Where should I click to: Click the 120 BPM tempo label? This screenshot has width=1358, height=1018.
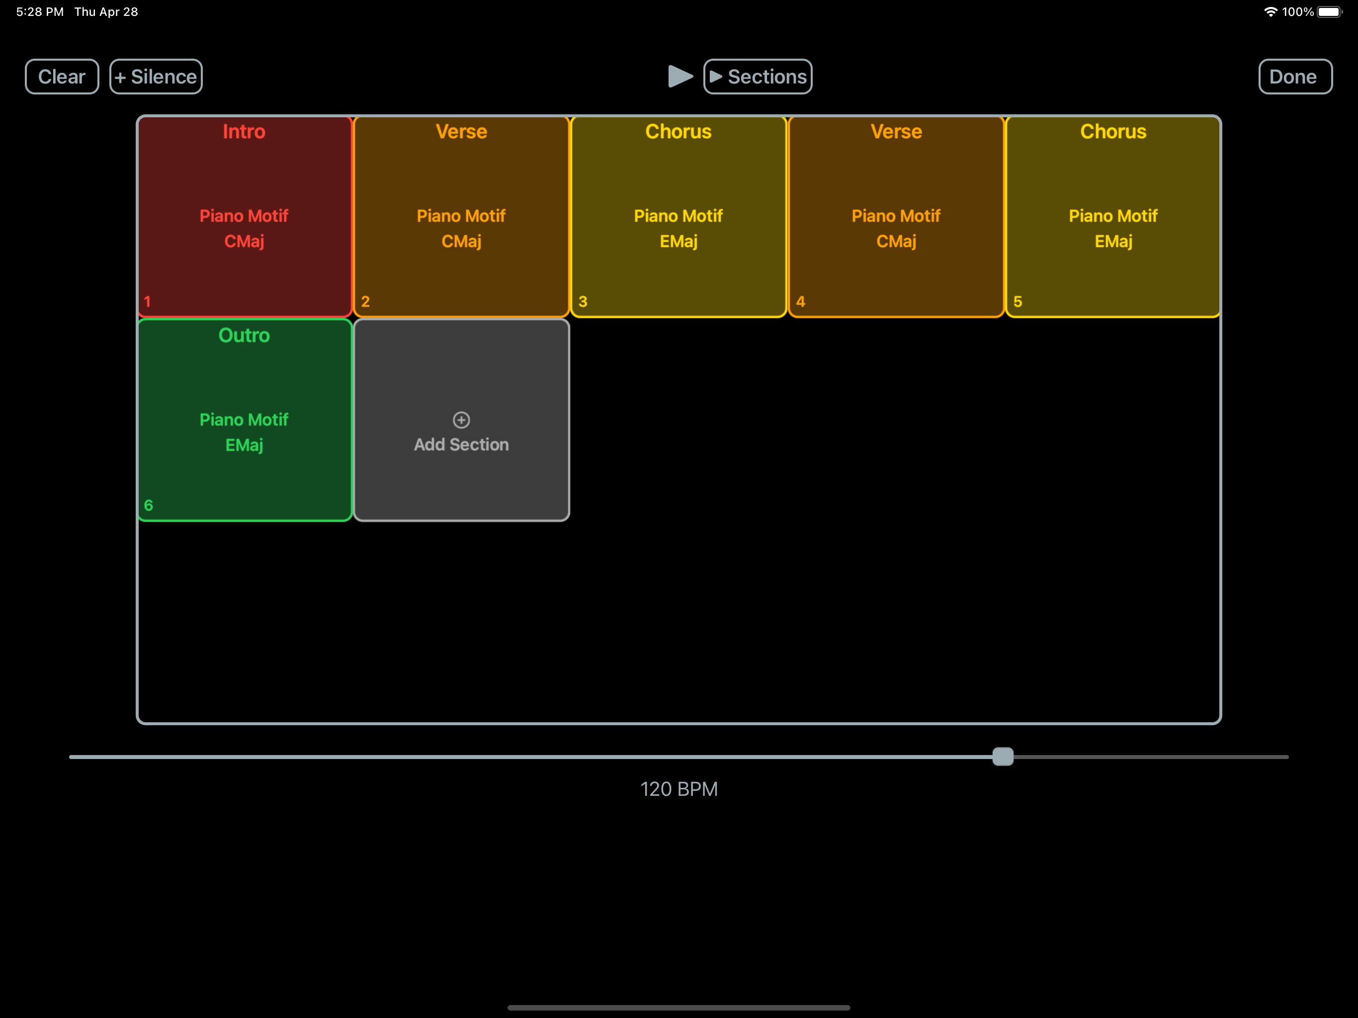pyautogui.click(x=679, y=789)
